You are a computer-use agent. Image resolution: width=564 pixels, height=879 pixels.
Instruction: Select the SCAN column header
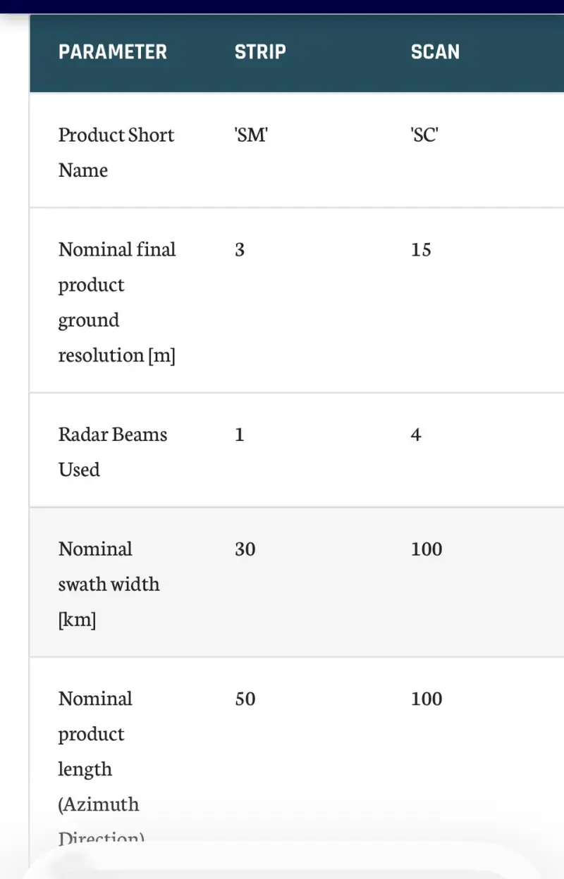435,52
